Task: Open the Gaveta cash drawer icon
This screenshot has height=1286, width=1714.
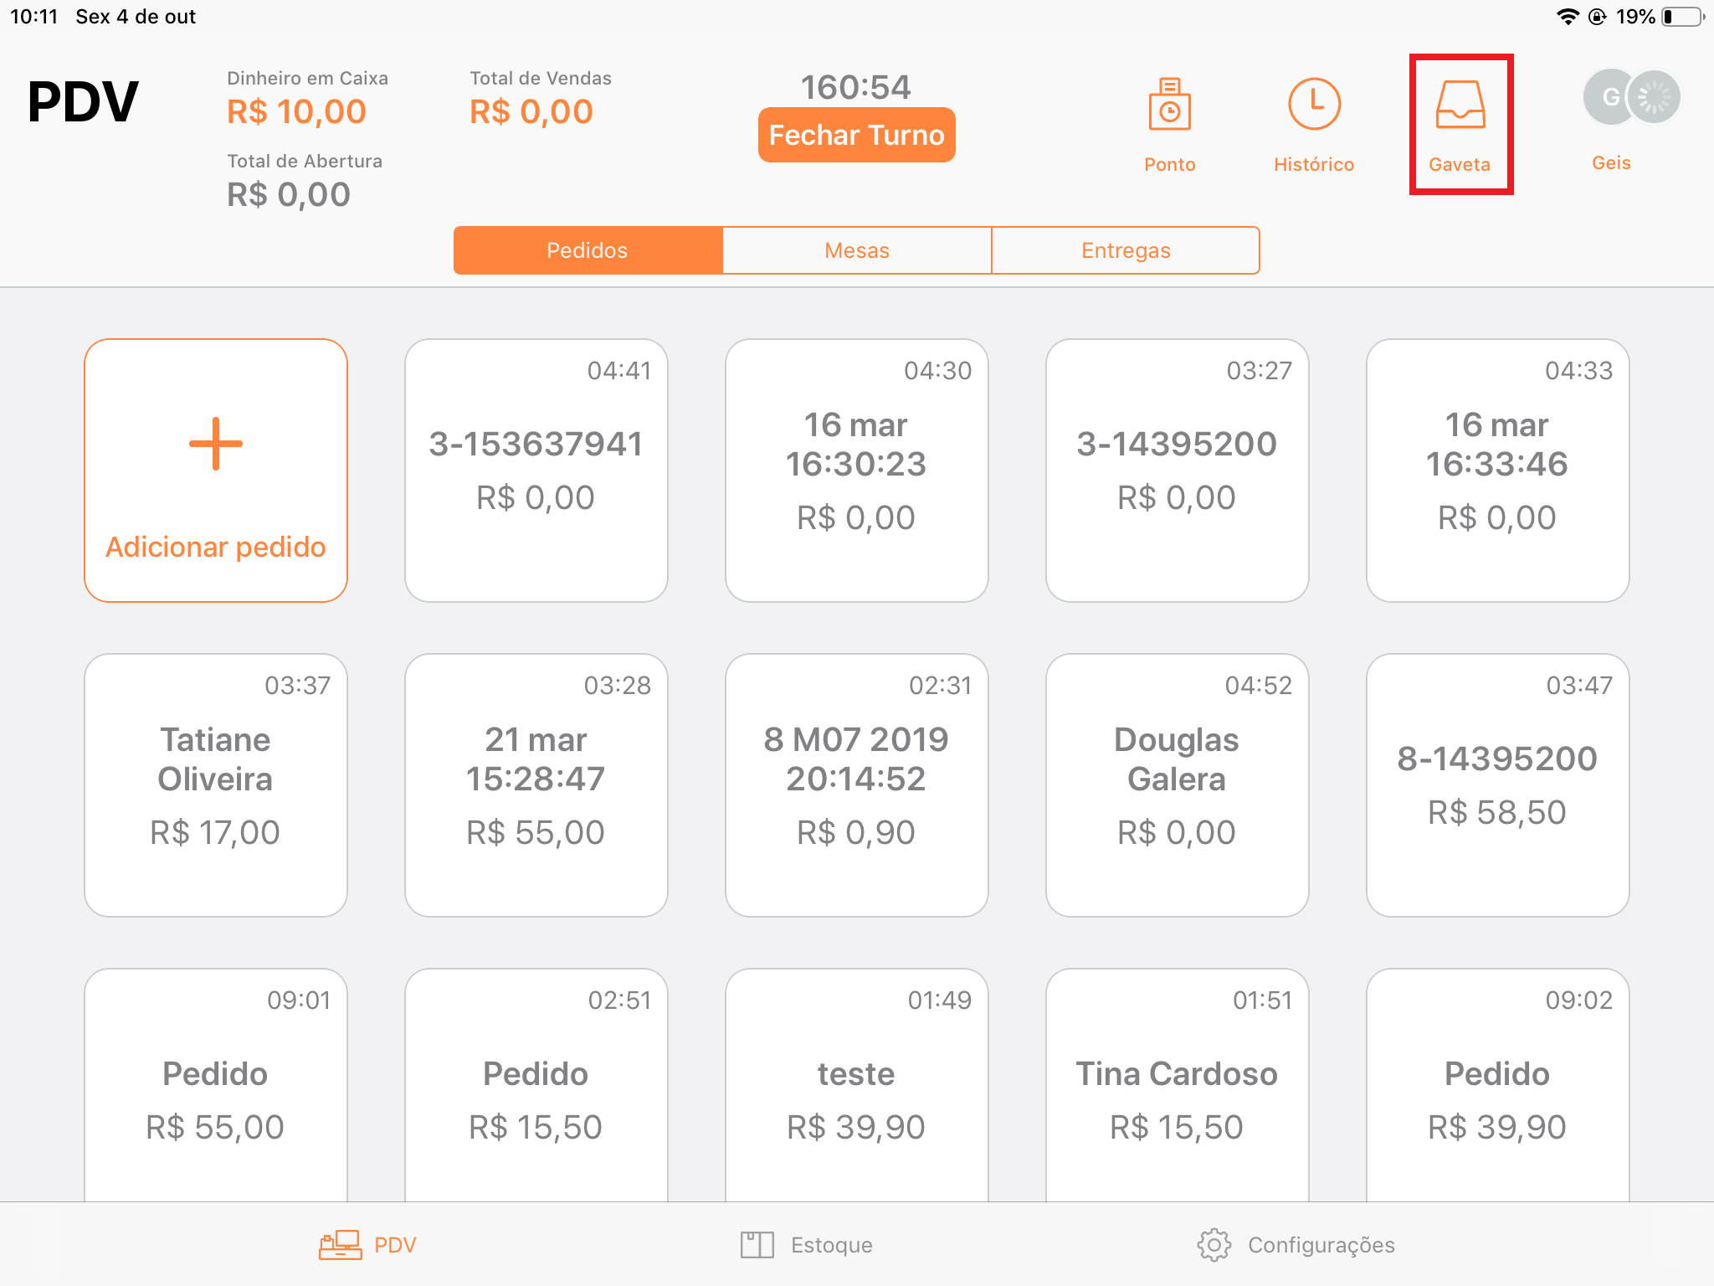Action: tap(1460, 105)
